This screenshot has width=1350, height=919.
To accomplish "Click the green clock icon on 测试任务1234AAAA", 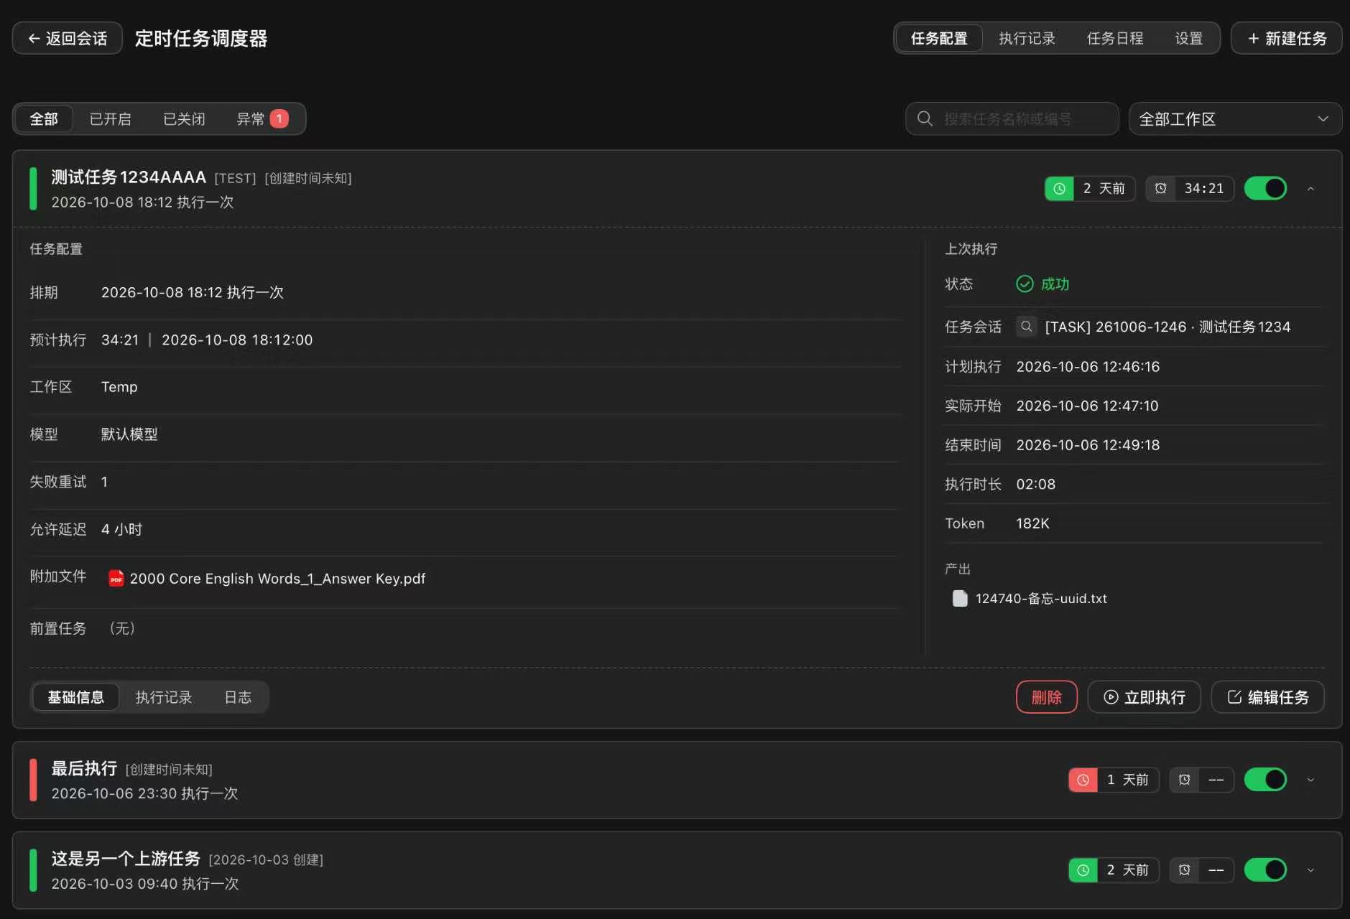I will coord(1059,189).
